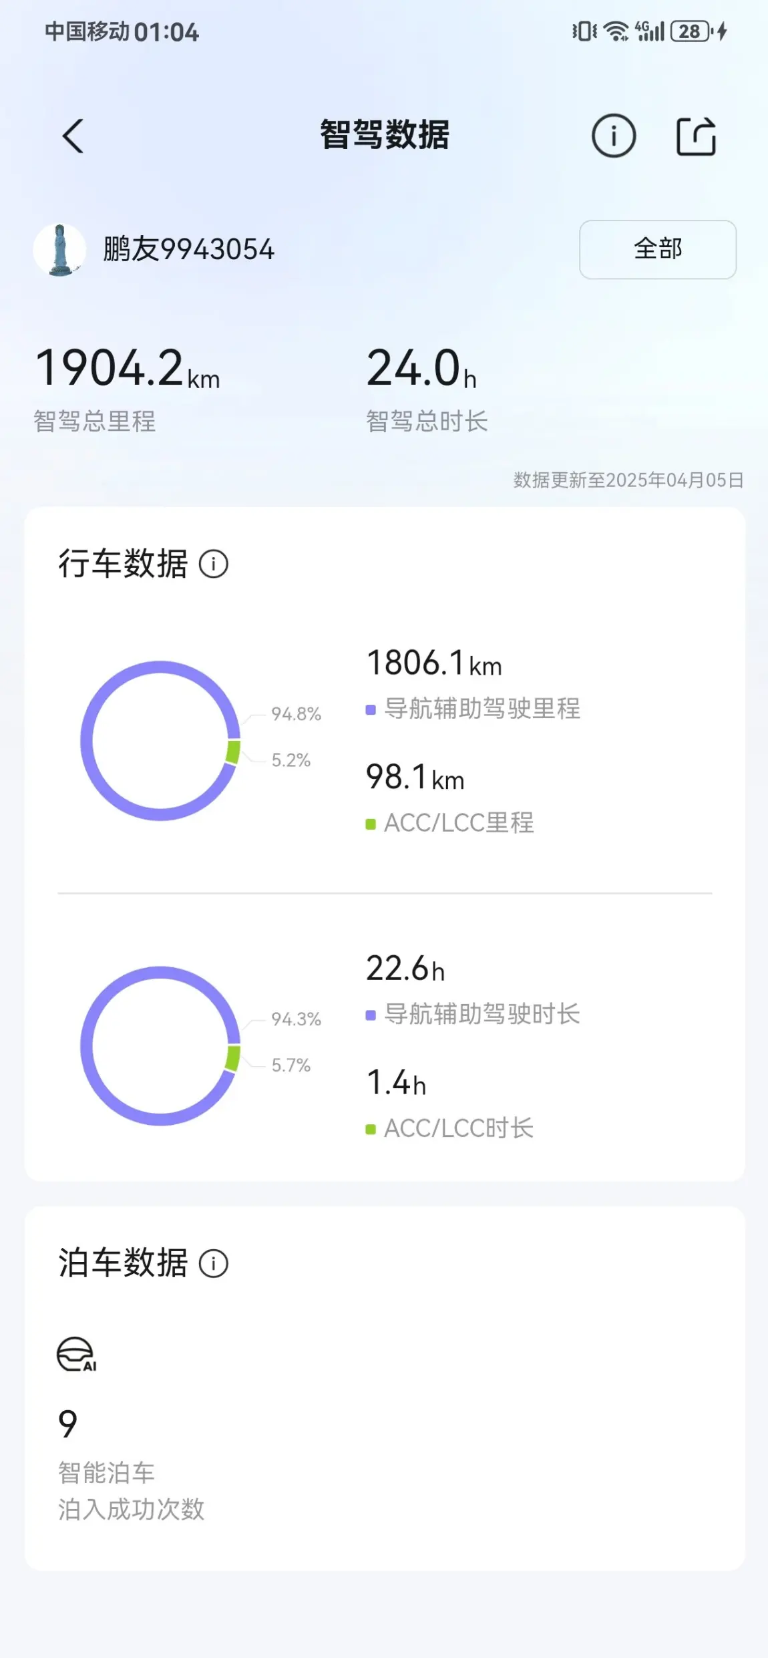Tap the duration donut chart
This screenshot has width=768, height=1658.
coord(160,1046)
